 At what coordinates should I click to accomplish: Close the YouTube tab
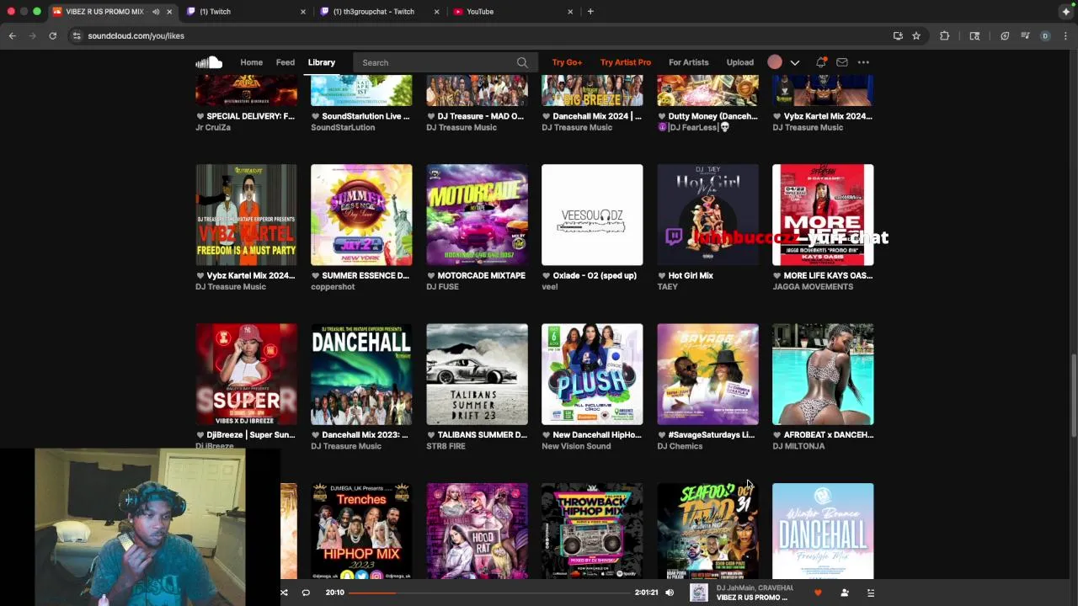(x=570, y=12)
